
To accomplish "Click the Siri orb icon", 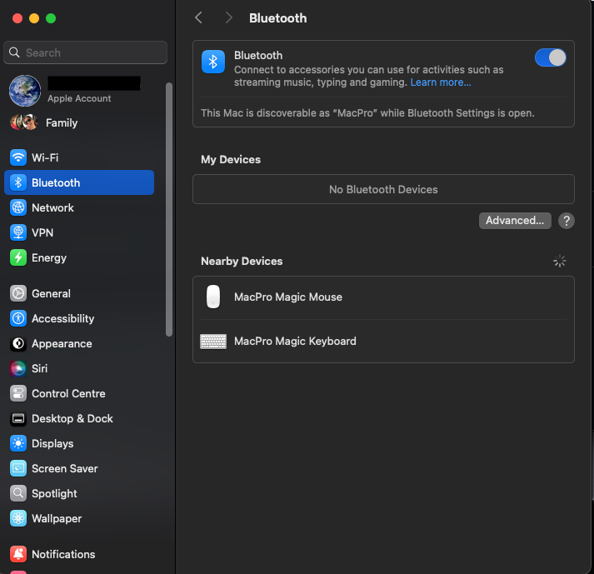I will point(18,369).
